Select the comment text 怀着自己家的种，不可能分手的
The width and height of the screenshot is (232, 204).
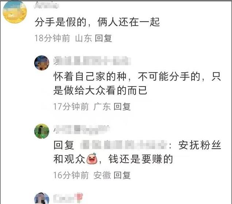[x=127, y=77]
